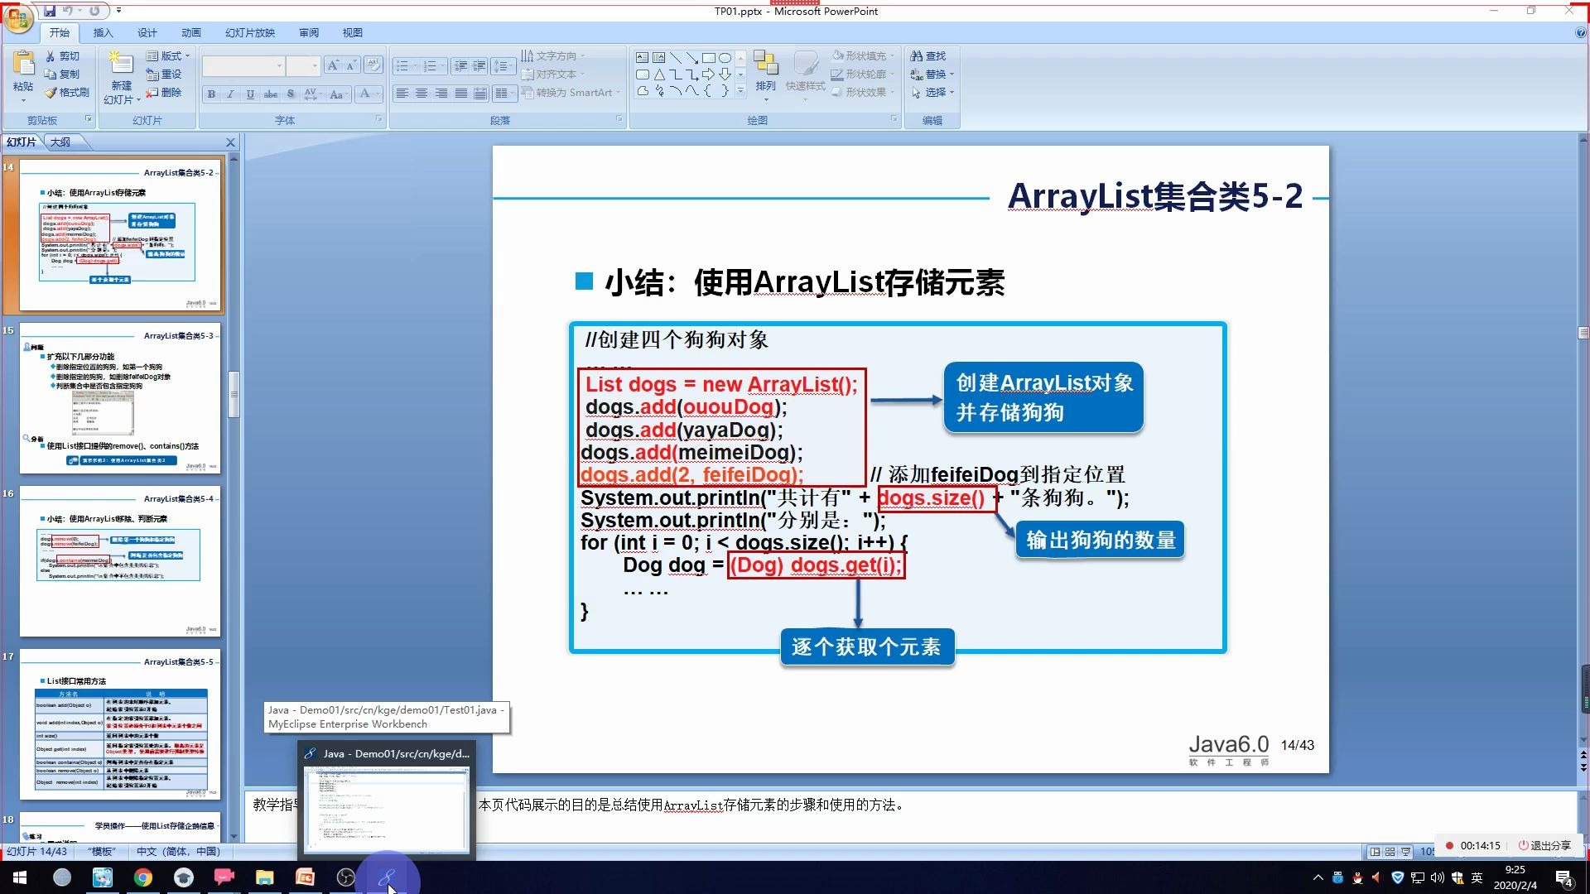Select slide 15 thumbnail ArrayList集合类5-3

(120, 398)
